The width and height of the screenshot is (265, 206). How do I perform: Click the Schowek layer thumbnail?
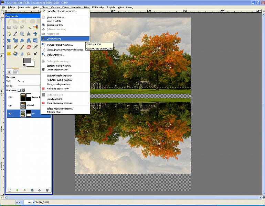(23, 105)
